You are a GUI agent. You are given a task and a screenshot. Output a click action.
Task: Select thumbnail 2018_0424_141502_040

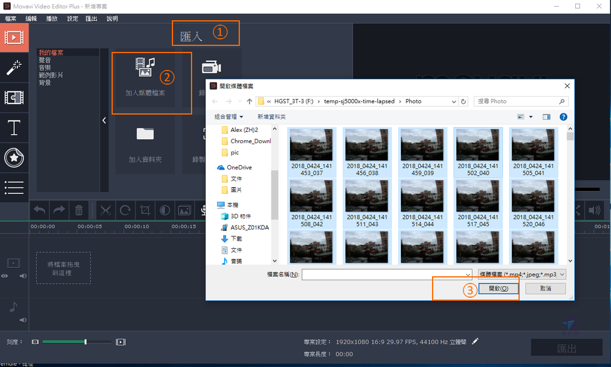pos(478,152)
